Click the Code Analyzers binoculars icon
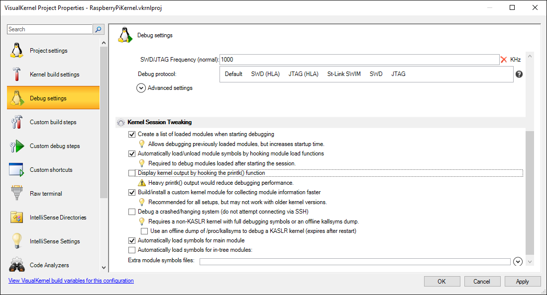The width and height of the screenshot is (547, 295). [x=16, y=265]
